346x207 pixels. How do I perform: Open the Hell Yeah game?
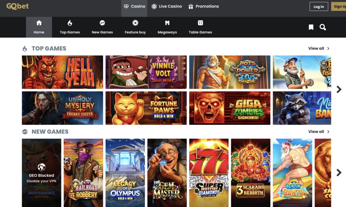point(63,72)
